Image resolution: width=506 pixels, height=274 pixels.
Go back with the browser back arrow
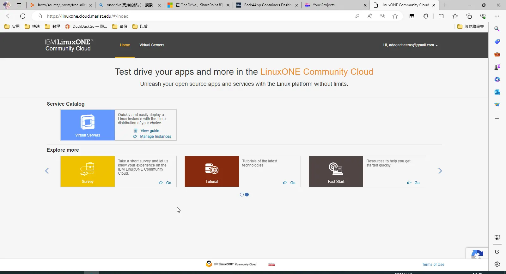[x=9, y=16]
